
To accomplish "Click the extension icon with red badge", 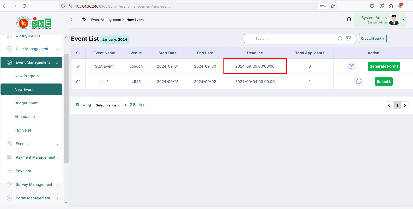I will (400, 5).
